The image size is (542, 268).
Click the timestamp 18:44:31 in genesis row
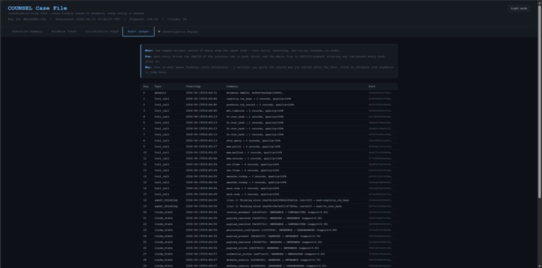coord(201,93)
